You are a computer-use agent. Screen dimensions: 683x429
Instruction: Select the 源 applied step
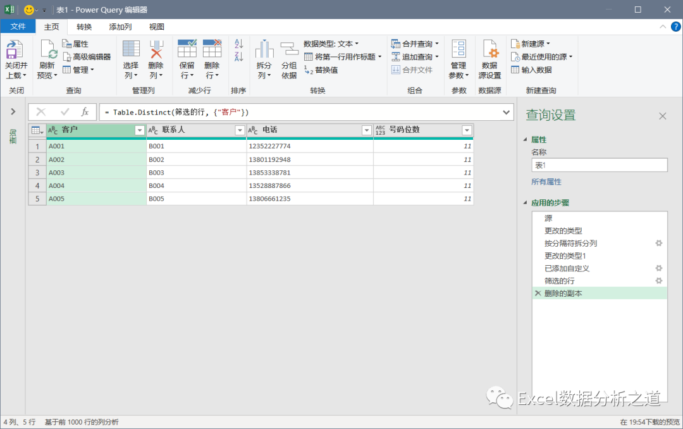[x=600, y=218]
